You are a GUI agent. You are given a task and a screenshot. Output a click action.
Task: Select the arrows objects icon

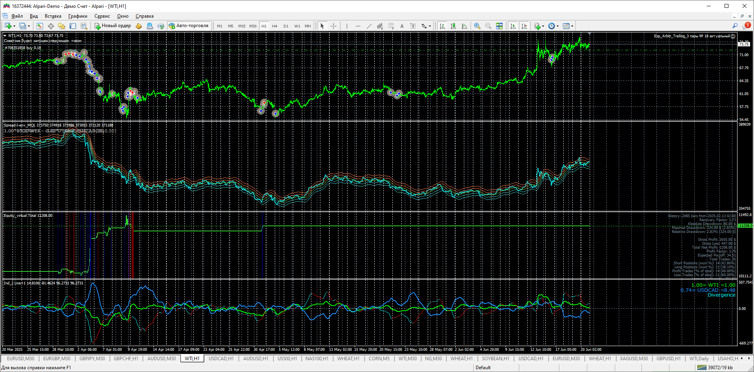(424, 26)
